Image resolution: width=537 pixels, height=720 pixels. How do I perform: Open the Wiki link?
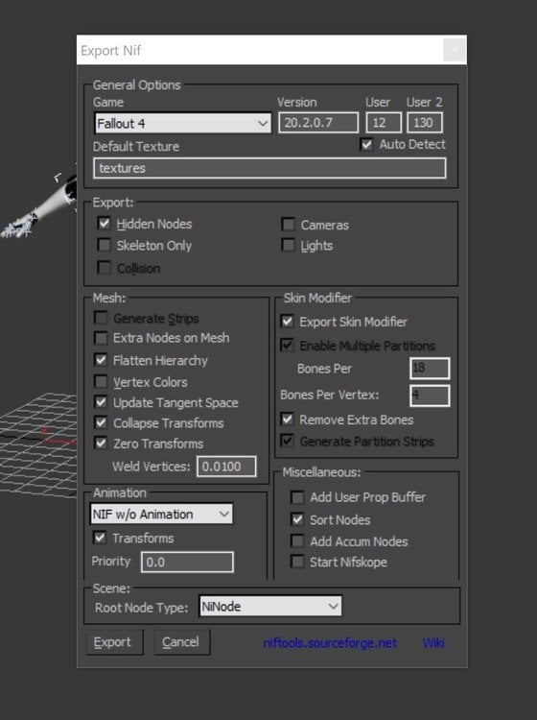click(x=433, y=643)
